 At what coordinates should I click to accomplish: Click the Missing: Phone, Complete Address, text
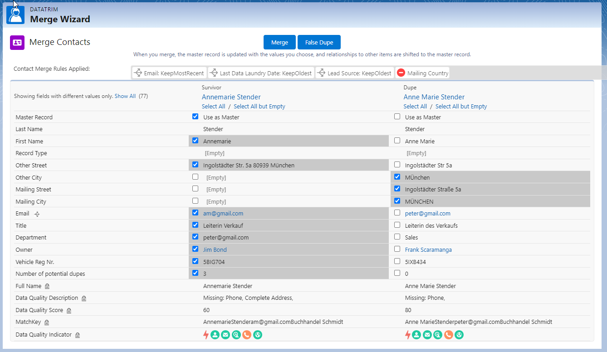pyautogui.click(x=248, y=298)
